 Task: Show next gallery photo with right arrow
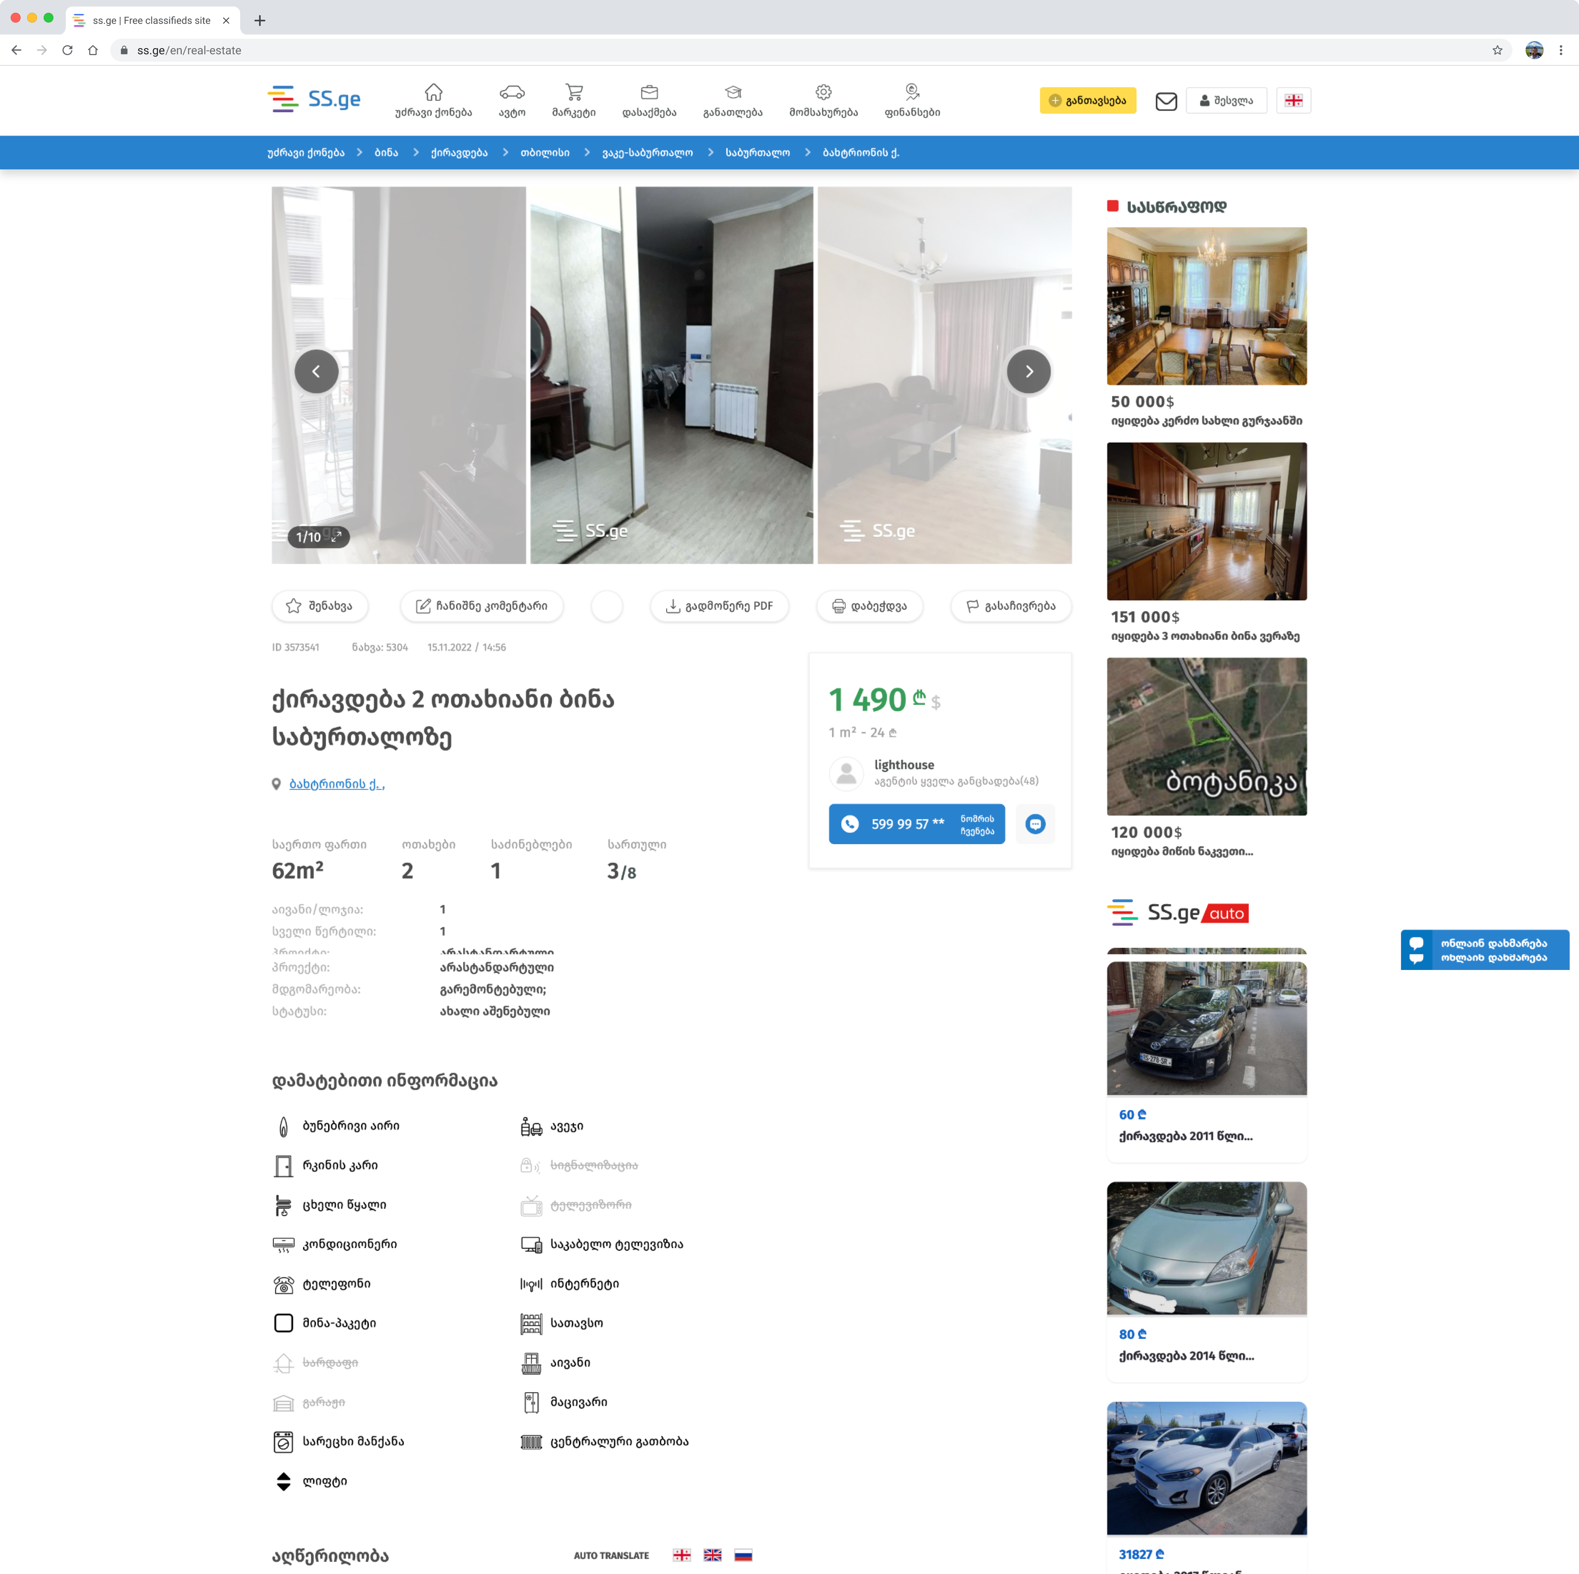1028,372
